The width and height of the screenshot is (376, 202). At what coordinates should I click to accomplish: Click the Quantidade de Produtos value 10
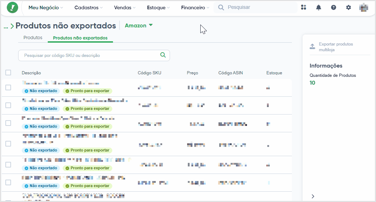click(x=312, y=83)
